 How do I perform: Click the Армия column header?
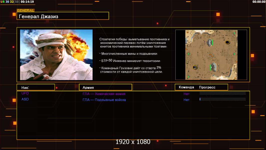tap(105, 87)
